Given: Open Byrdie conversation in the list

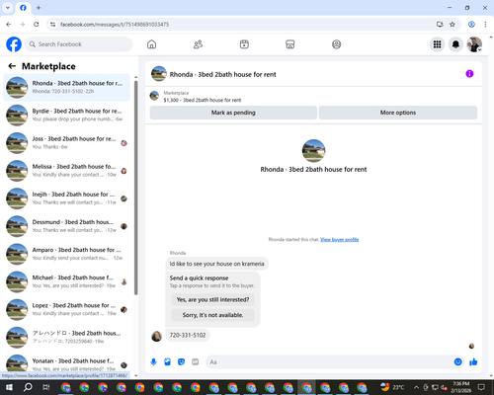Looking at the screenshot, I should pyautogui.click(x=66, y=116).
